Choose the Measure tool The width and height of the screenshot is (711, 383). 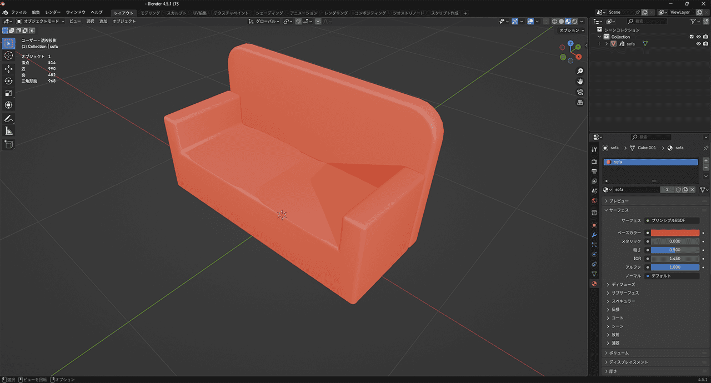pos(9,131)
